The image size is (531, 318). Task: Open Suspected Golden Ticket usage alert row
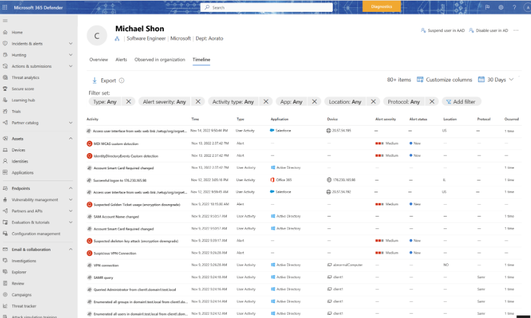click(x=304, y=204)
